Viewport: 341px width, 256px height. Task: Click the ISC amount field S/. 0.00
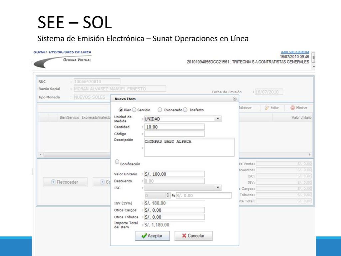tap(203, 195)
